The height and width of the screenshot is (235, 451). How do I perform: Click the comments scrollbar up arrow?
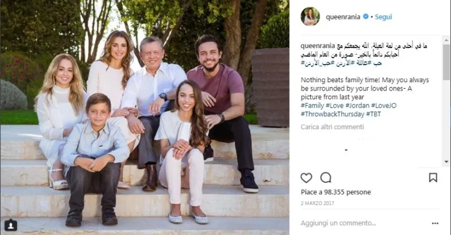click(x=446, y=40)
